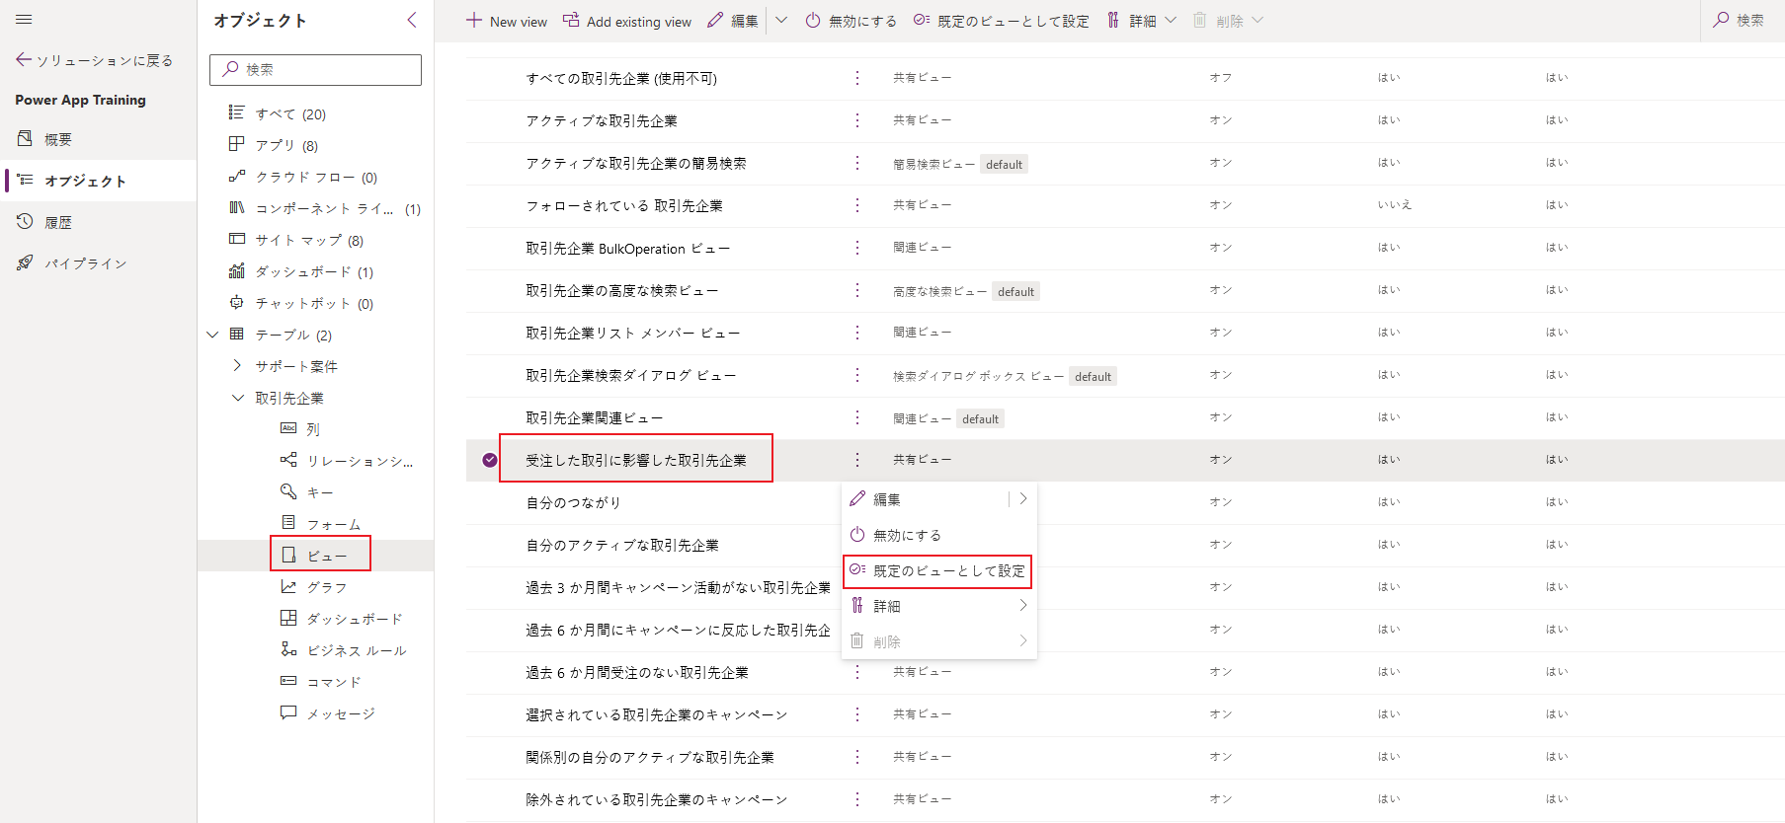Click Add existing view
This screenshot has width=1785, height=823.
[x=627, y=21]
